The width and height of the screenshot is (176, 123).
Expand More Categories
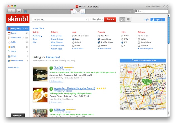point(145,48)
